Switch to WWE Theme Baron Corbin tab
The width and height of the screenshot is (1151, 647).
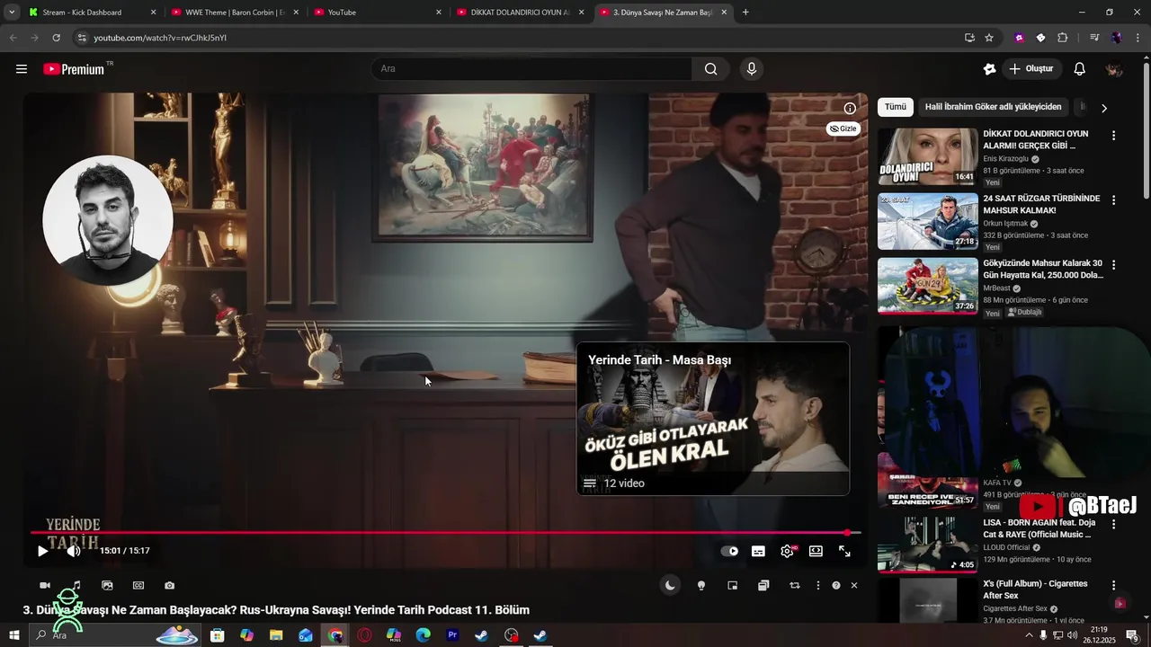236,13
